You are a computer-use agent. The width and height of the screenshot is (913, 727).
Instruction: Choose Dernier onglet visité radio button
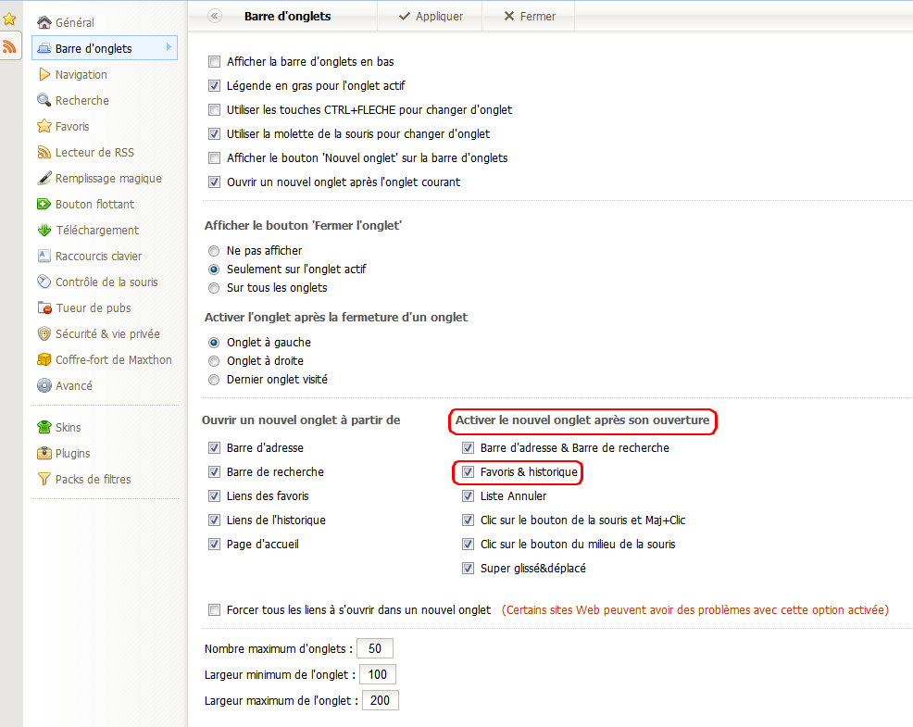pyautogui.click(x=214, y=380)
